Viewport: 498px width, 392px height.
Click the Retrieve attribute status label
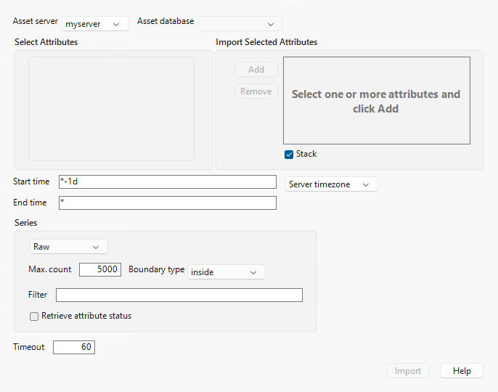coord(86,316)
